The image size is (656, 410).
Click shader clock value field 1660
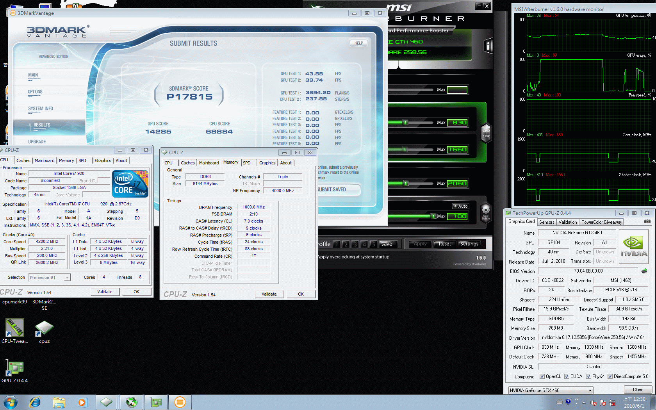(x=457, y=150)
